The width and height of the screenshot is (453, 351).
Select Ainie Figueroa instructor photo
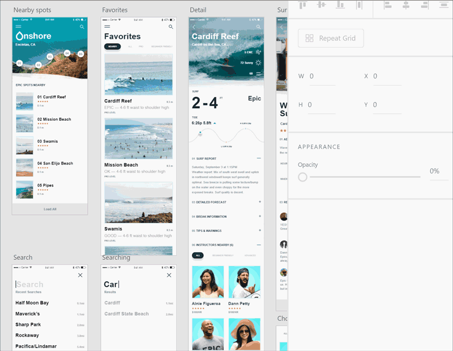pos(208,282)
